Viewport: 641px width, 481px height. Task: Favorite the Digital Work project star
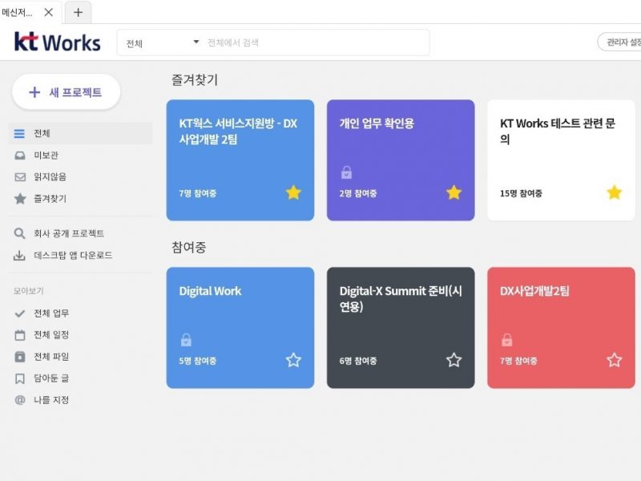click(x=293, y=360)
